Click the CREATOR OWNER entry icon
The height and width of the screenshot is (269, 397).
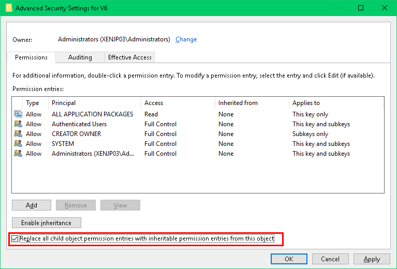18,134
